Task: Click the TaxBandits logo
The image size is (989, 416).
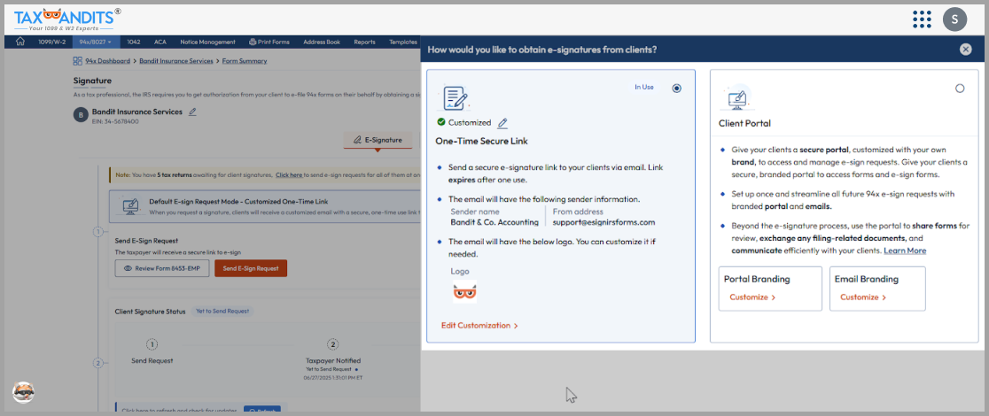Action: [x=66, y=20]
